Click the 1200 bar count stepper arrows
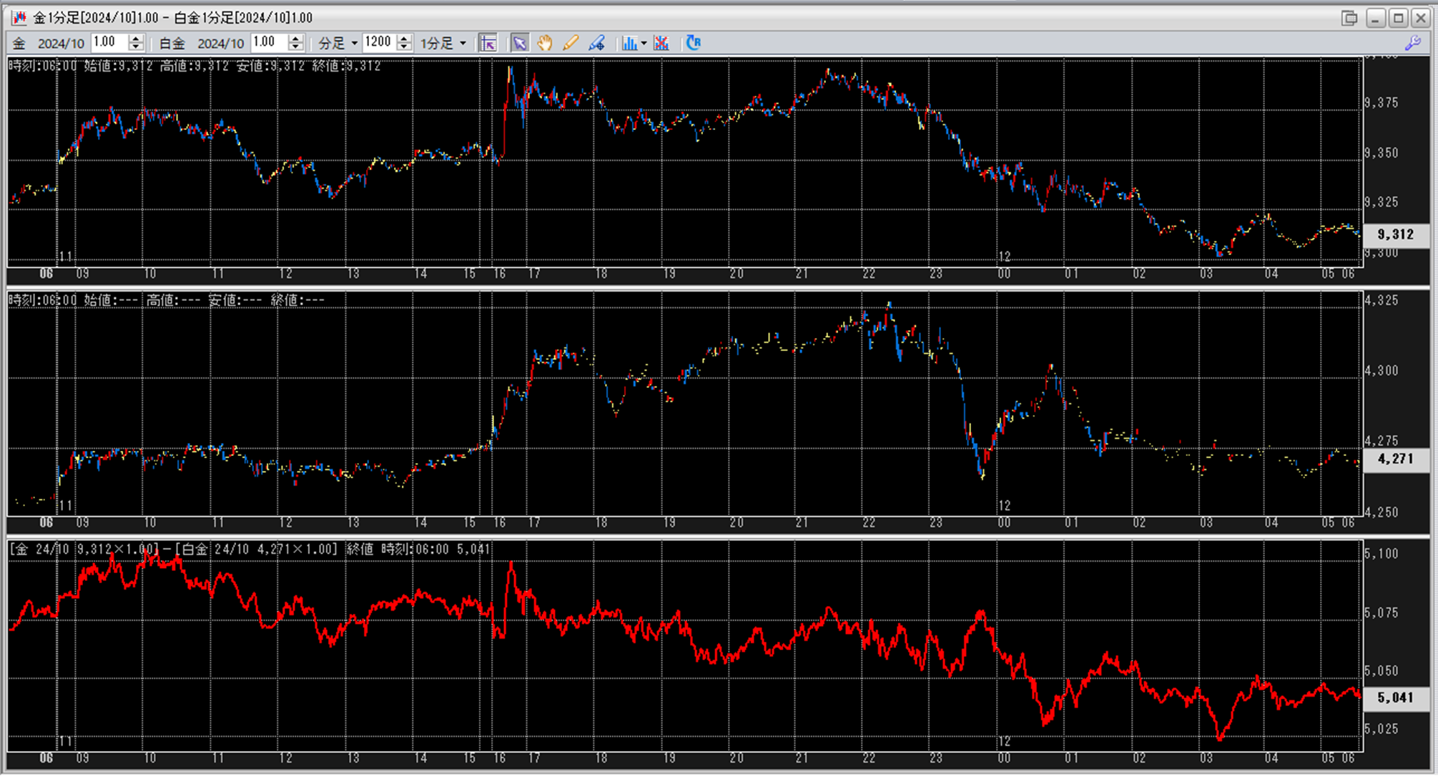 [x=404, y=43]
